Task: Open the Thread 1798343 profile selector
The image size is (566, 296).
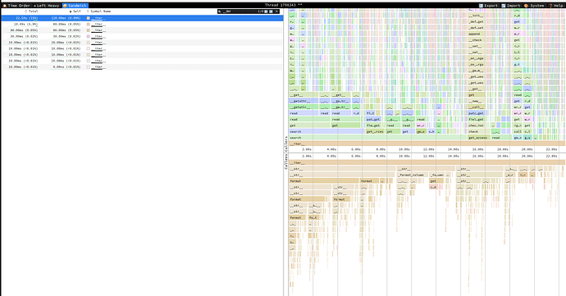Action: point(283,5)
